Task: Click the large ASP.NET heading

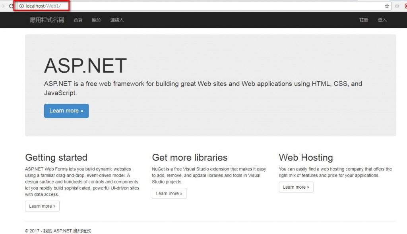Action: click(85, 66)
